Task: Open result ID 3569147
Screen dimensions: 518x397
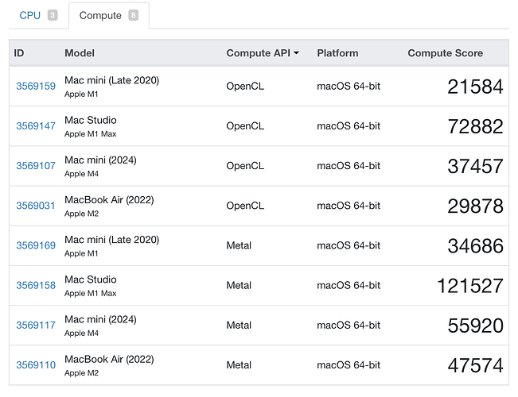Action: pyautogui.click(x=36, y=126)
